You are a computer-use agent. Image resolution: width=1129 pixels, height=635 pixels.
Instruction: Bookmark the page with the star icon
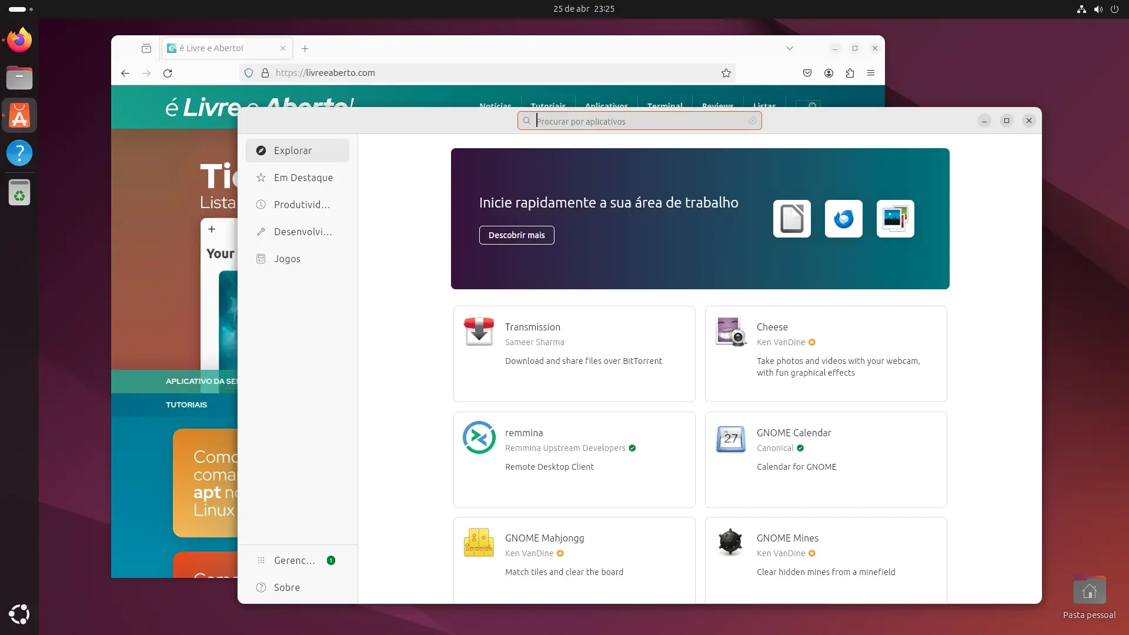pyautogui.click(x=726, y=73)
